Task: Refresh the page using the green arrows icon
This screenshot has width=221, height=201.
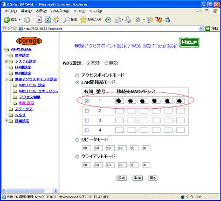Action: (x=48, y=19)
